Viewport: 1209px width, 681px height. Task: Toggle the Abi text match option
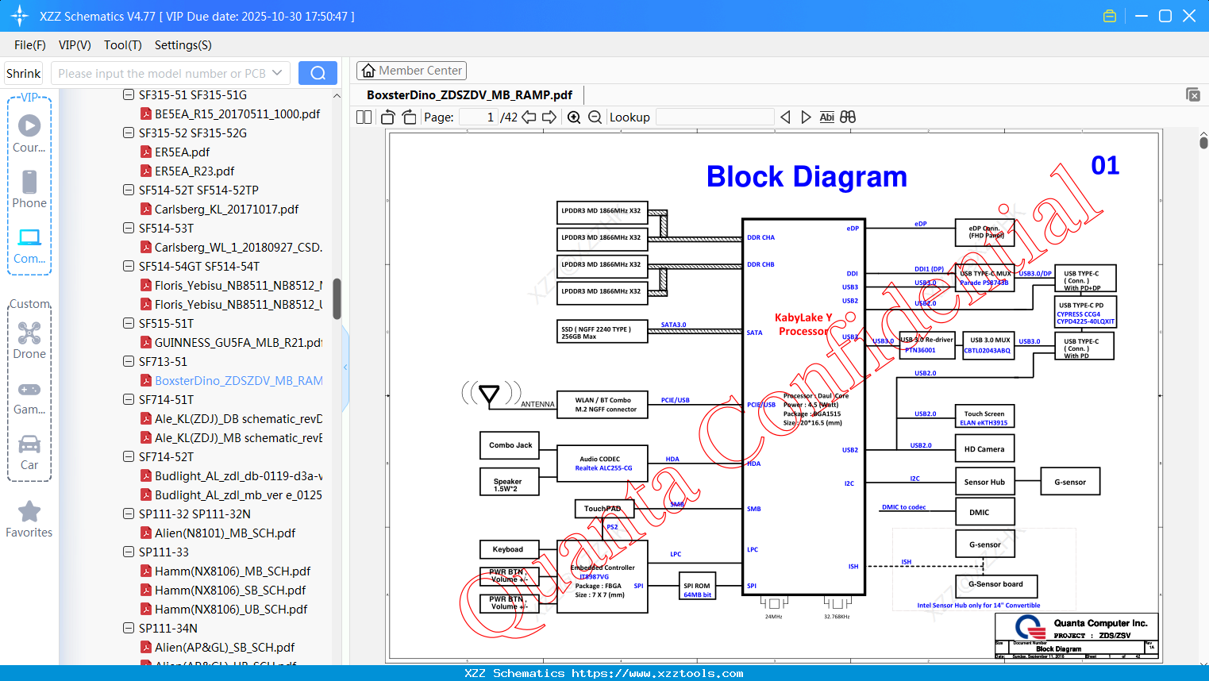point(826,117)
